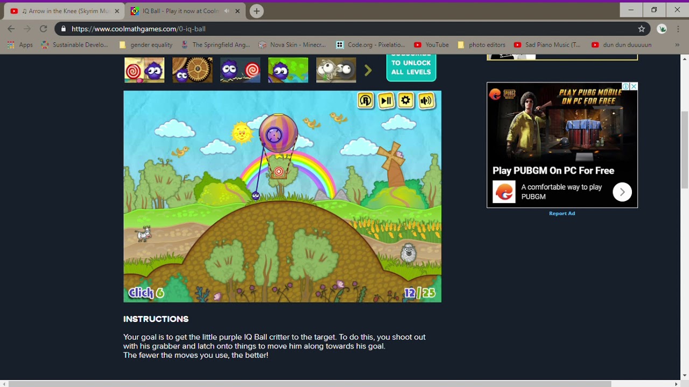Click the horizontal scrollbar right arrow

coord(677,384)
